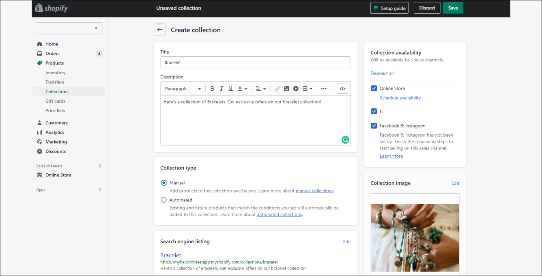The image size is (542, 276).
Task: Click the Unsaved collection header text
Action: 179,8
